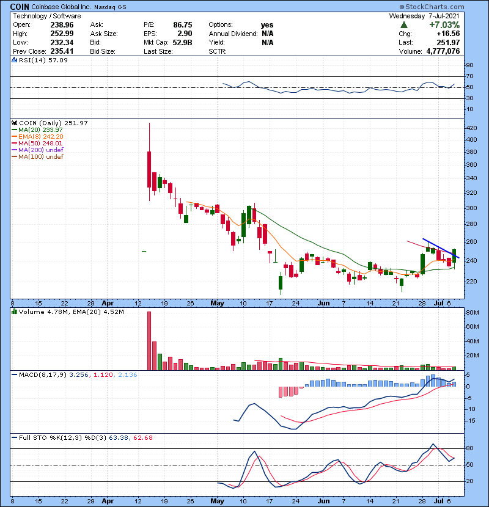Click the Last value 251.97
489x507 pixels.
click(x=448, y=42)
